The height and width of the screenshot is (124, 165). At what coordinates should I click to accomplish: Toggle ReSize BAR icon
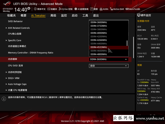coord(111,9)
